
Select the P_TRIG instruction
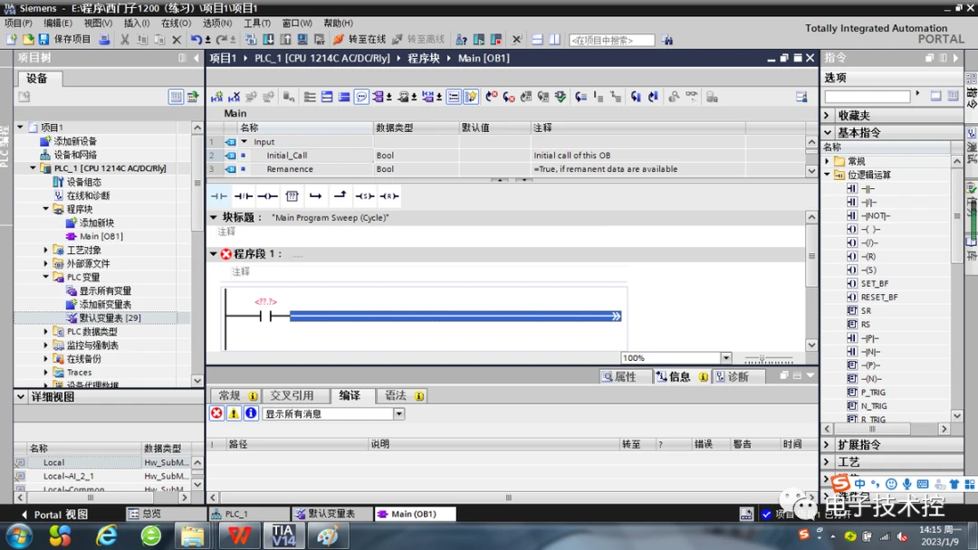point(873,393)
